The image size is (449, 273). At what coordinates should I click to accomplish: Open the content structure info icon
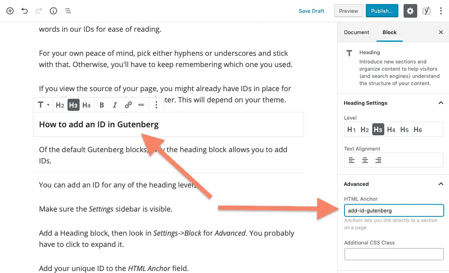[x=53, y=11]
